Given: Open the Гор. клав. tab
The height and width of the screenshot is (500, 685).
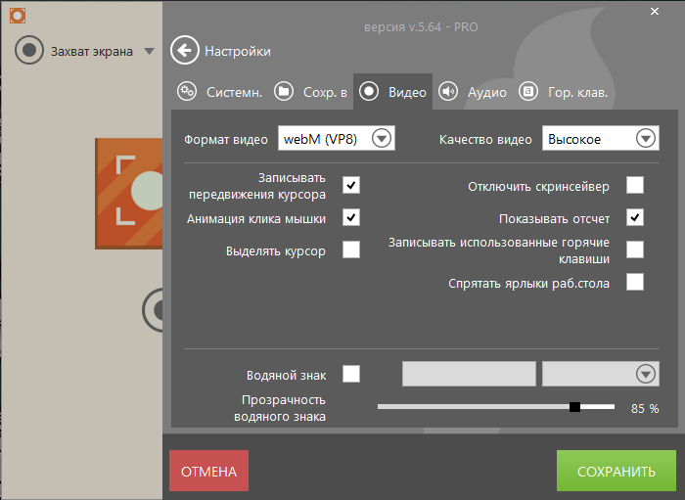Looking at the screenshot, I should tap(564, 92).
